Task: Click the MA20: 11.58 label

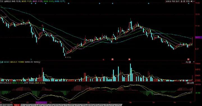Action: (38, 1)
